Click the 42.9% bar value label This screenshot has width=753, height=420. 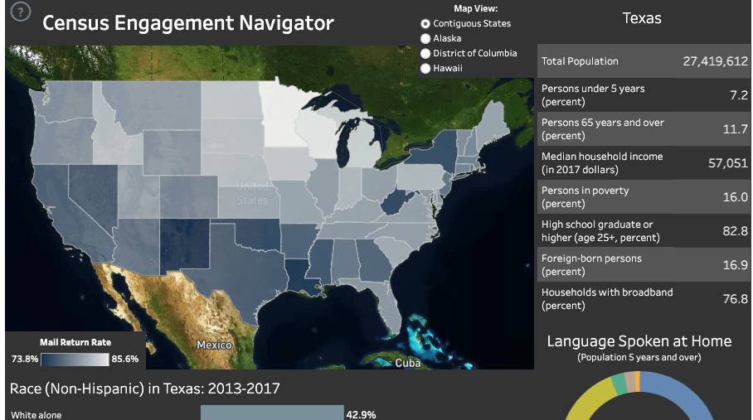(361, 414)
